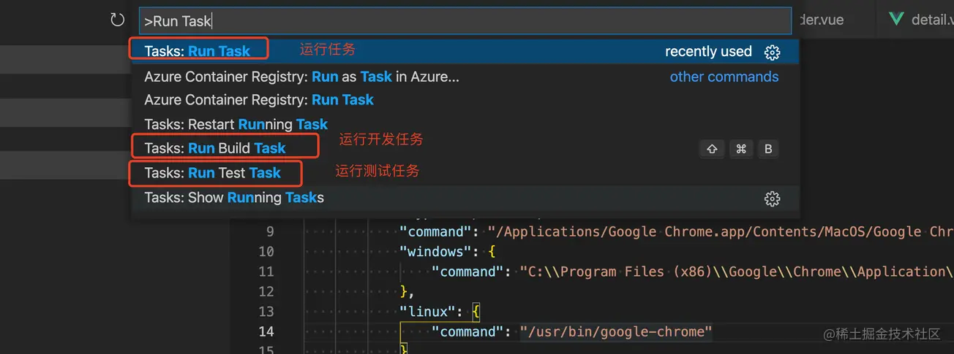Run the "Tasks: Run Build Task" command

point(215,148)
